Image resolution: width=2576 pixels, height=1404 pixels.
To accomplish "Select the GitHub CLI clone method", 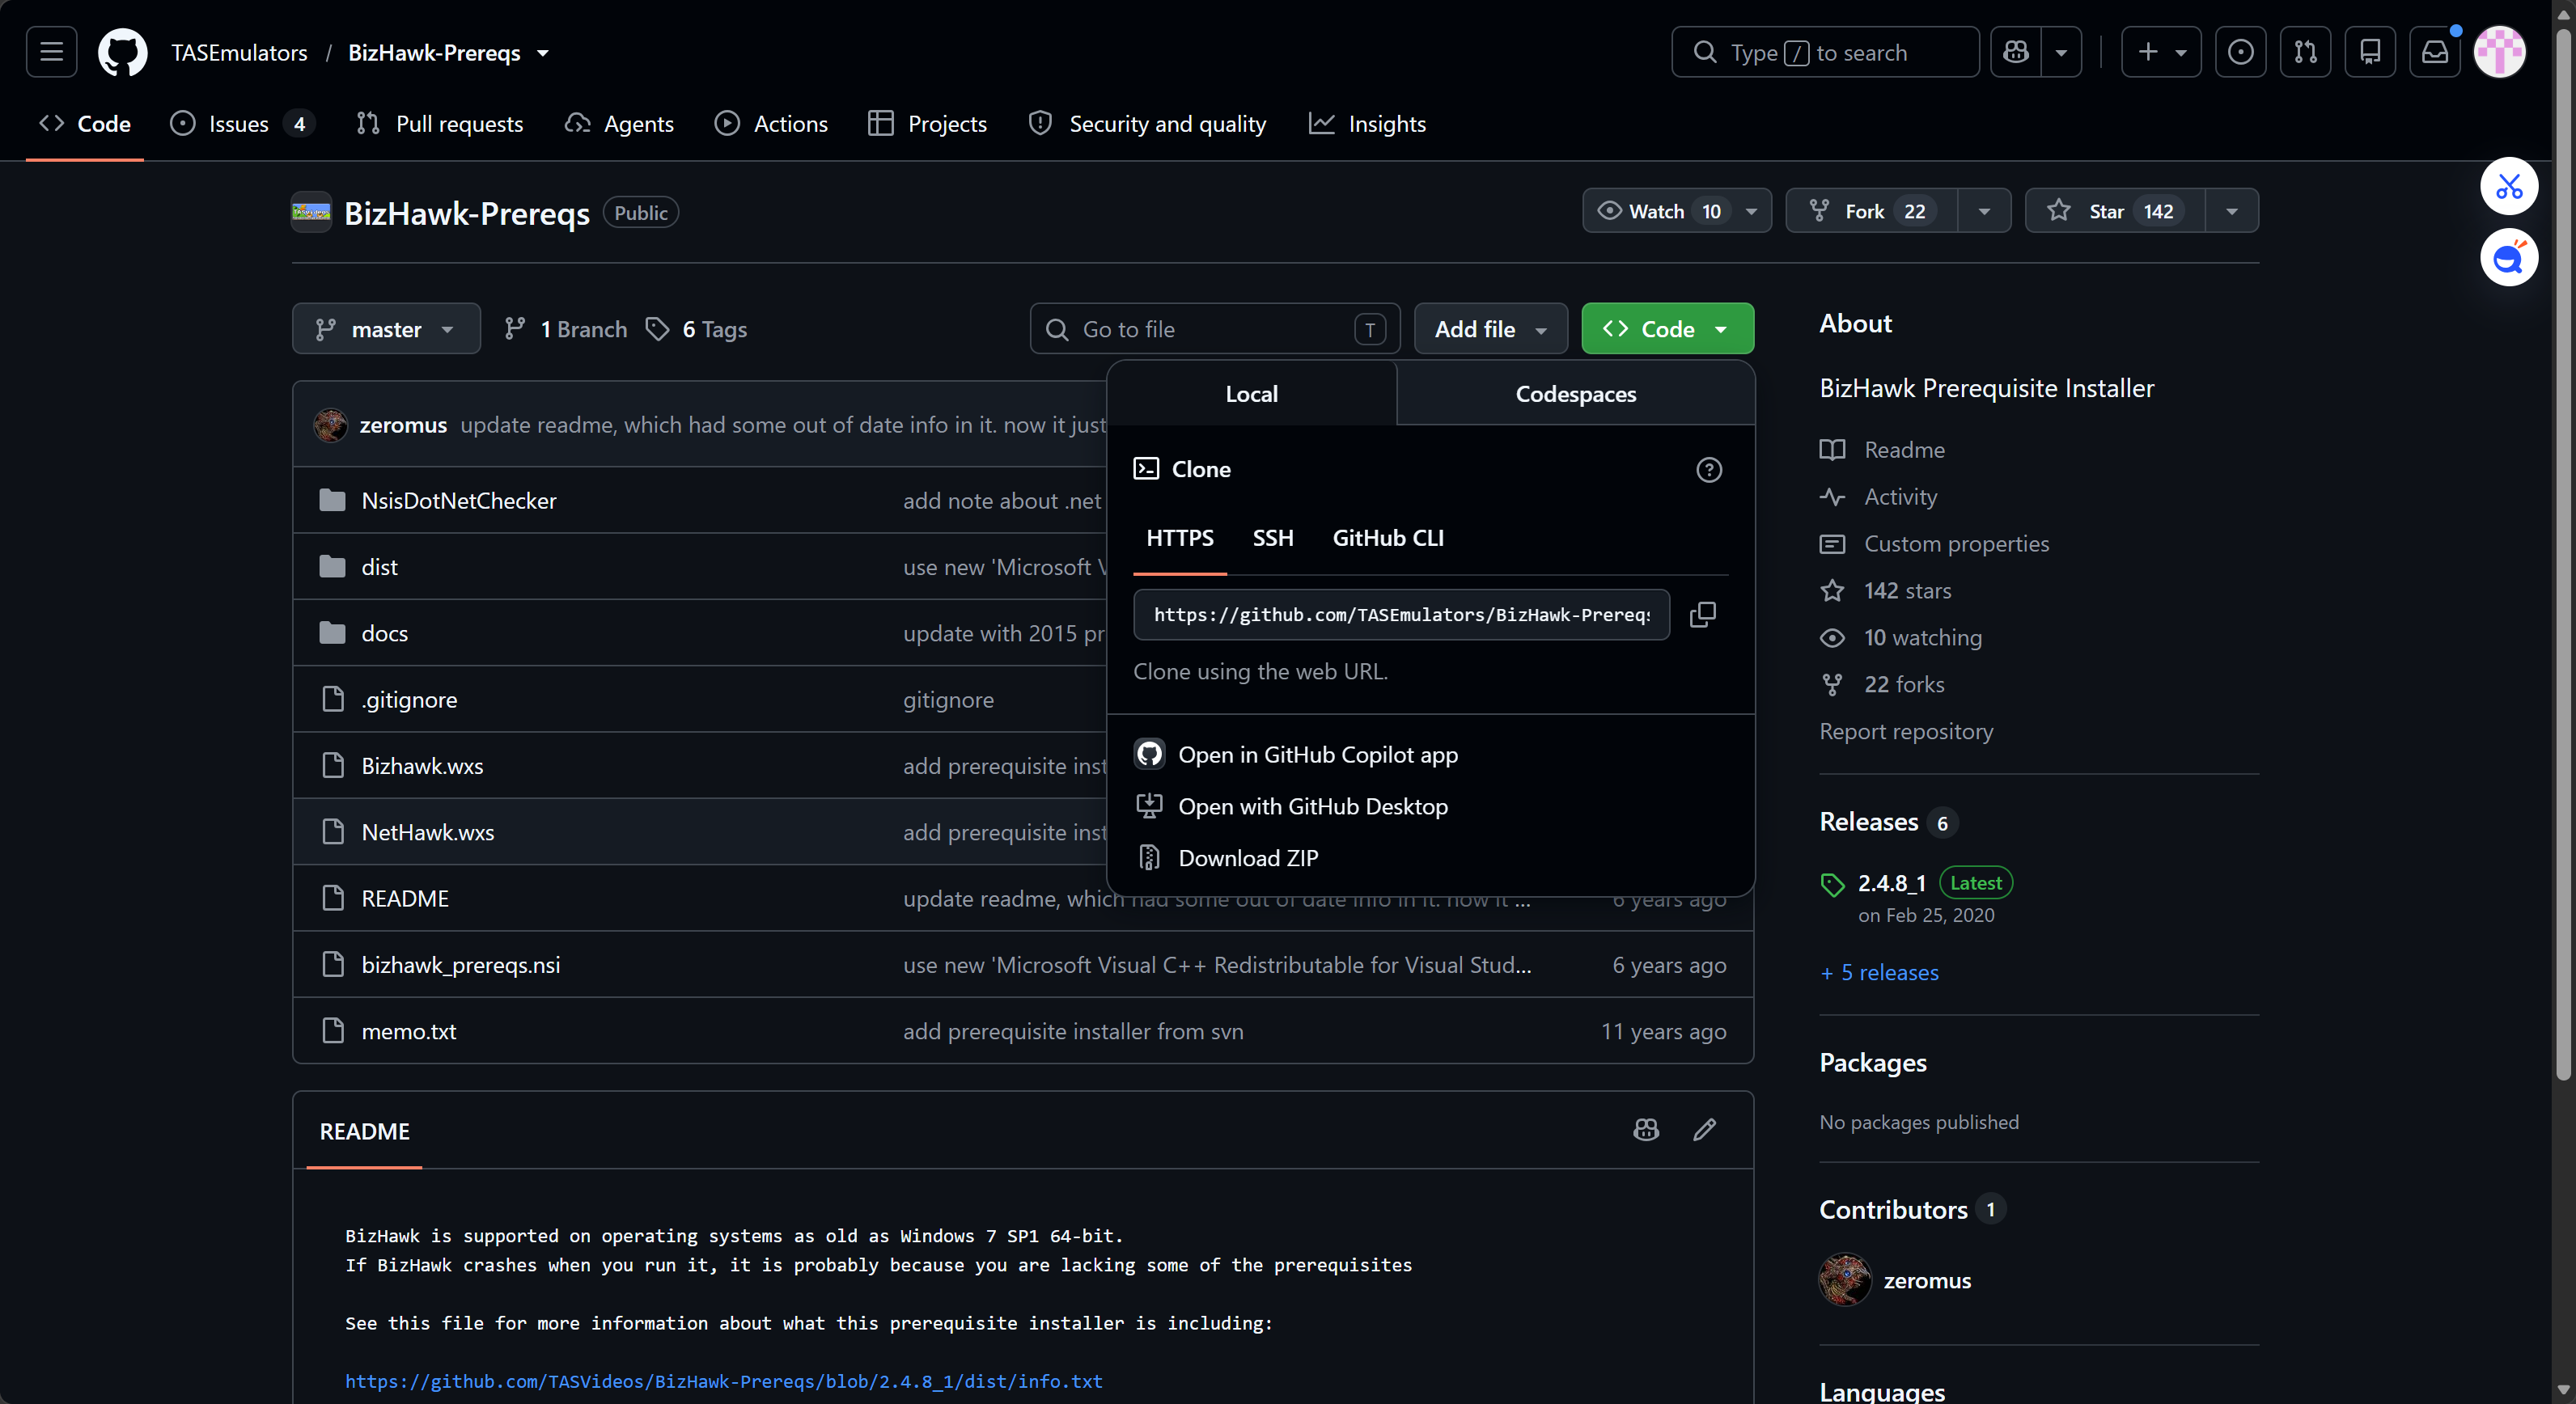I will [x=1388, y=538].
